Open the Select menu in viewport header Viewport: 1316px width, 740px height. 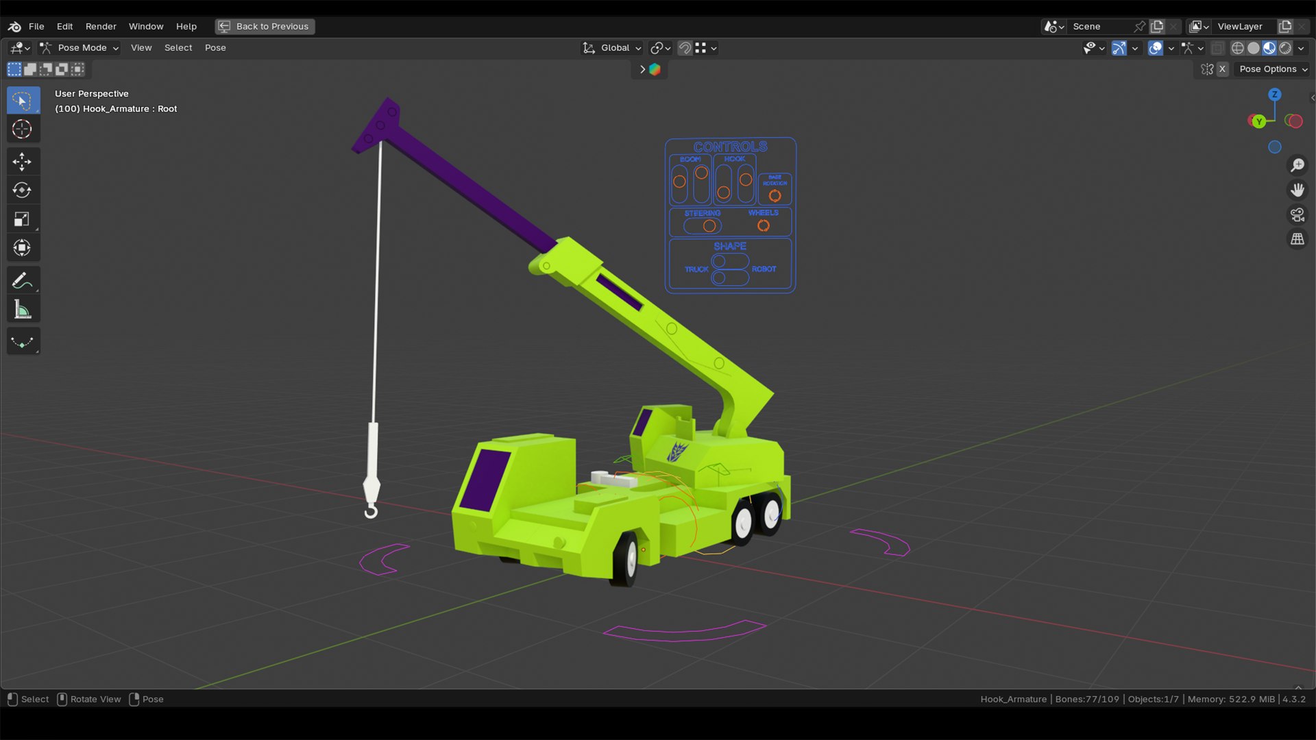click(x=178, y=48)
